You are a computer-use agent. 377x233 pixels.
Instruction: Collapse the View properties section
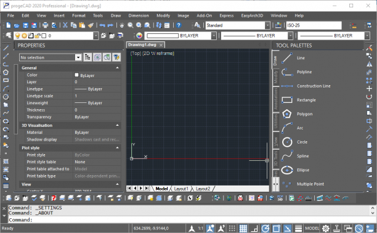117,184
